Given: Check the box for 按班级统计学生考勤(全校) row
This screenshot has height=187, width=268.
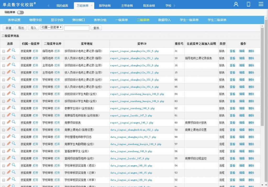Looking at the screenshot, I should [4, 94].
